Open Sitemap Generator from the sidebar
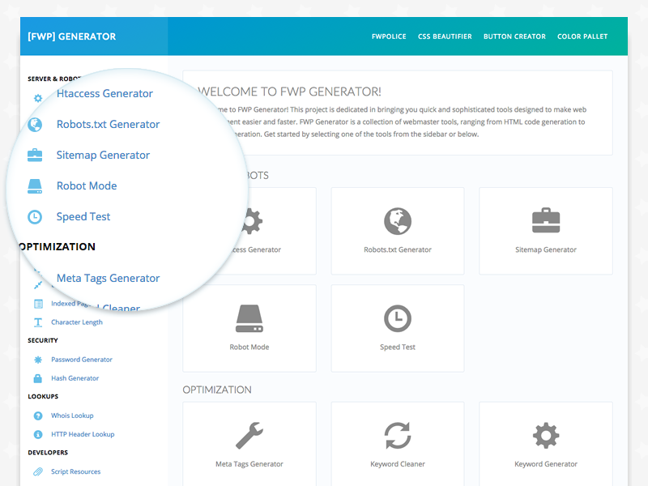 [x=102, y=155]
